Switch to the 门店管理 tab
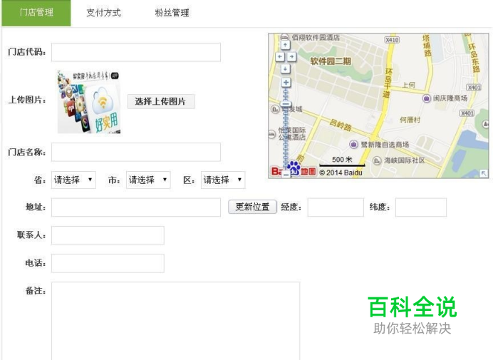Screen dimensions: 493x360 [x=36, y=13]
